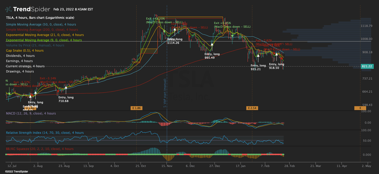
Task: Click the BB/KC Squeeze indicator label
Action: pos(40,149)
